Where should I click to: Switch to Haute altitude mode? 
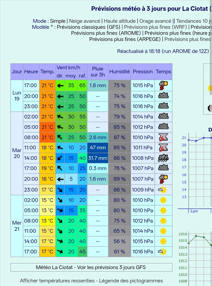pos(120,21)
